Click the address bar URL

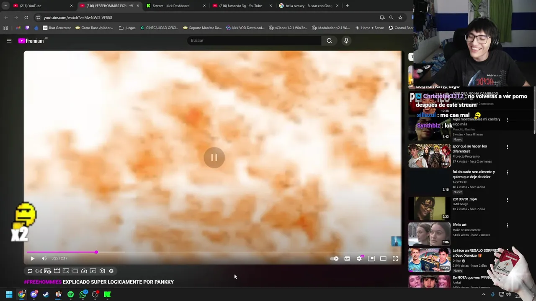[x=78, y=18]
